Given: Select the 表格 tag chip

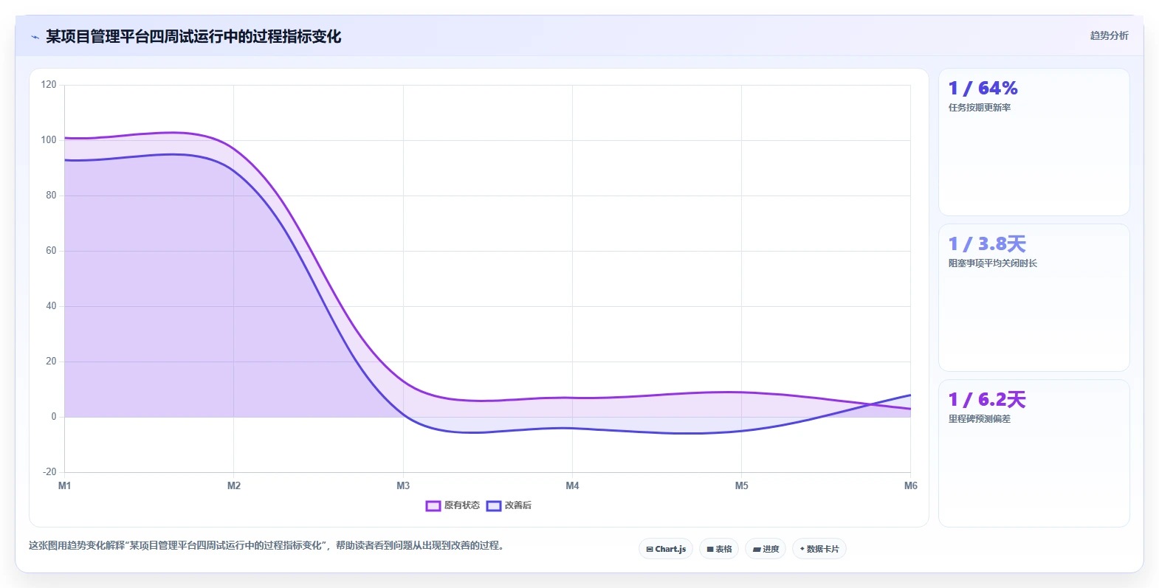Looking at the screenshot, I should (x=719, y=549).
